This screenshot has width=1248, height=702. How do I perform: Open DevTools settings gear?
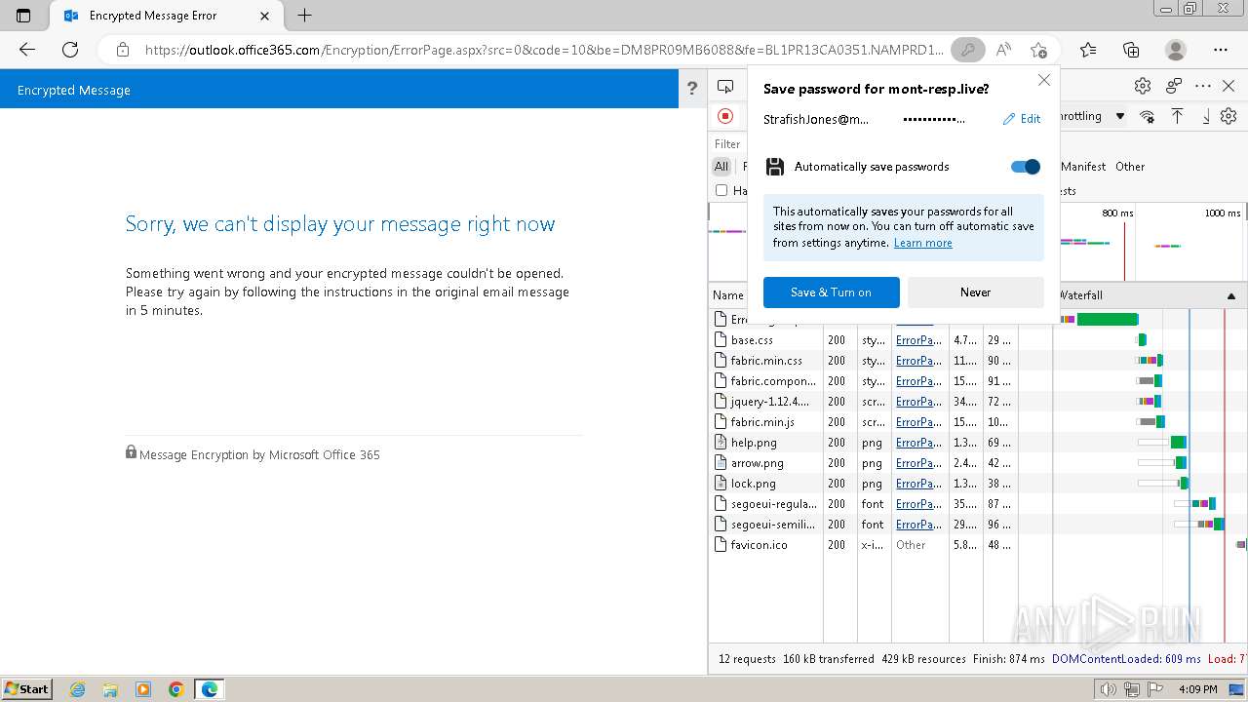pyautogui.click(x=1143, y=86)
